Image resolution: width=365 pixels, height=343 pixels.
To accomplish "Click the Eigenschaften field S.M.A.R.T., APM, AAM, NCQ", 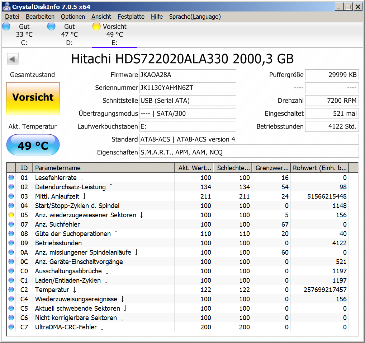I will tap(249, 152).
